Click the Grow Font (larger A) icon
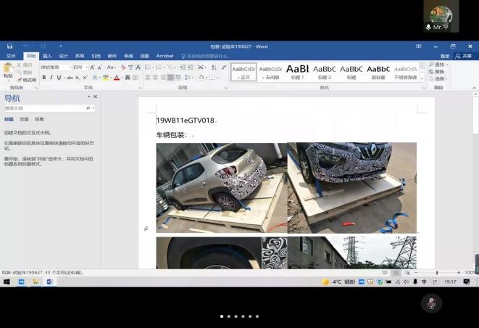The image size is (479, 328). click(x=92, y=67)
